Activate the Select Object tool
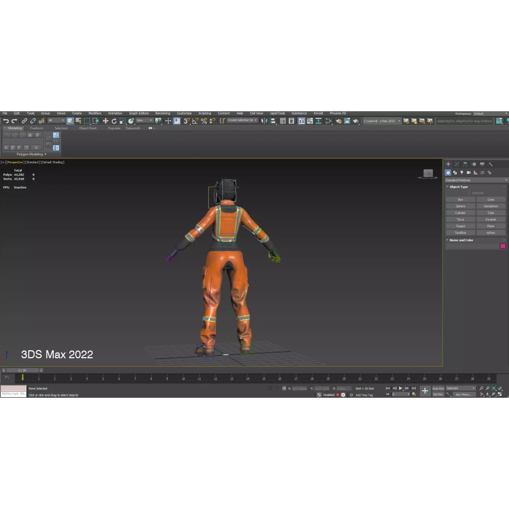The width and height of the screenshot is (509, 509). 70,121
